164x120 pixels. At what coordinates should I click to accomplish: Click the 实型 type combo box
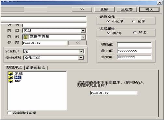(x=54, y=31)
